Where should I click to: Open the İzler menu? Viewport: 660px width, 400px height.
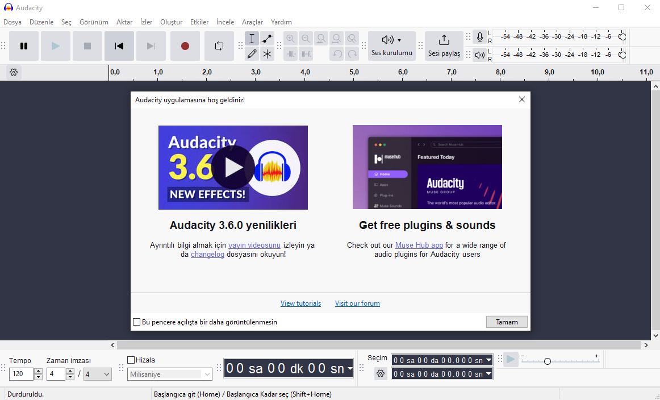tap(146, 22)
